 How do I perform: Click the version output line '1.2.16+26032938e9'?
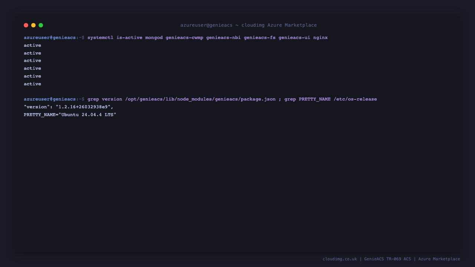click(69, 107)
